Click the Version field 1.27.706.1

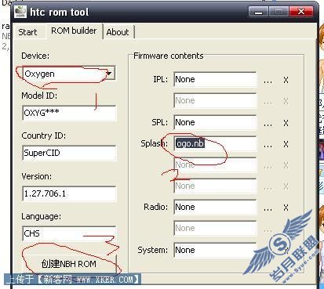point(69,193)
